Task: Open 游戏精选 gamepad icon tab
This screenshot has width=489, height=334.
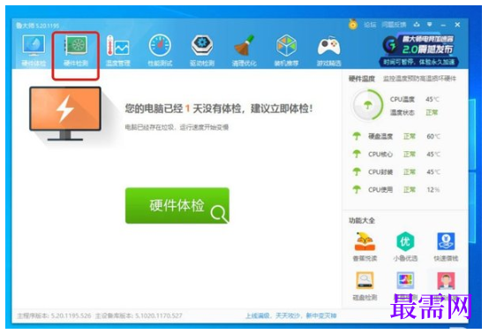Action: 328,51
